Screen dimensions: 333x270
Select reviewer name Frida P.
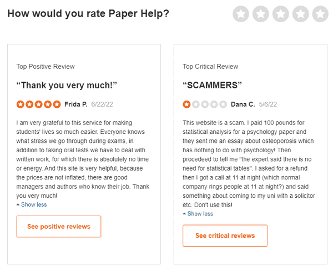[x=76, y=104]
